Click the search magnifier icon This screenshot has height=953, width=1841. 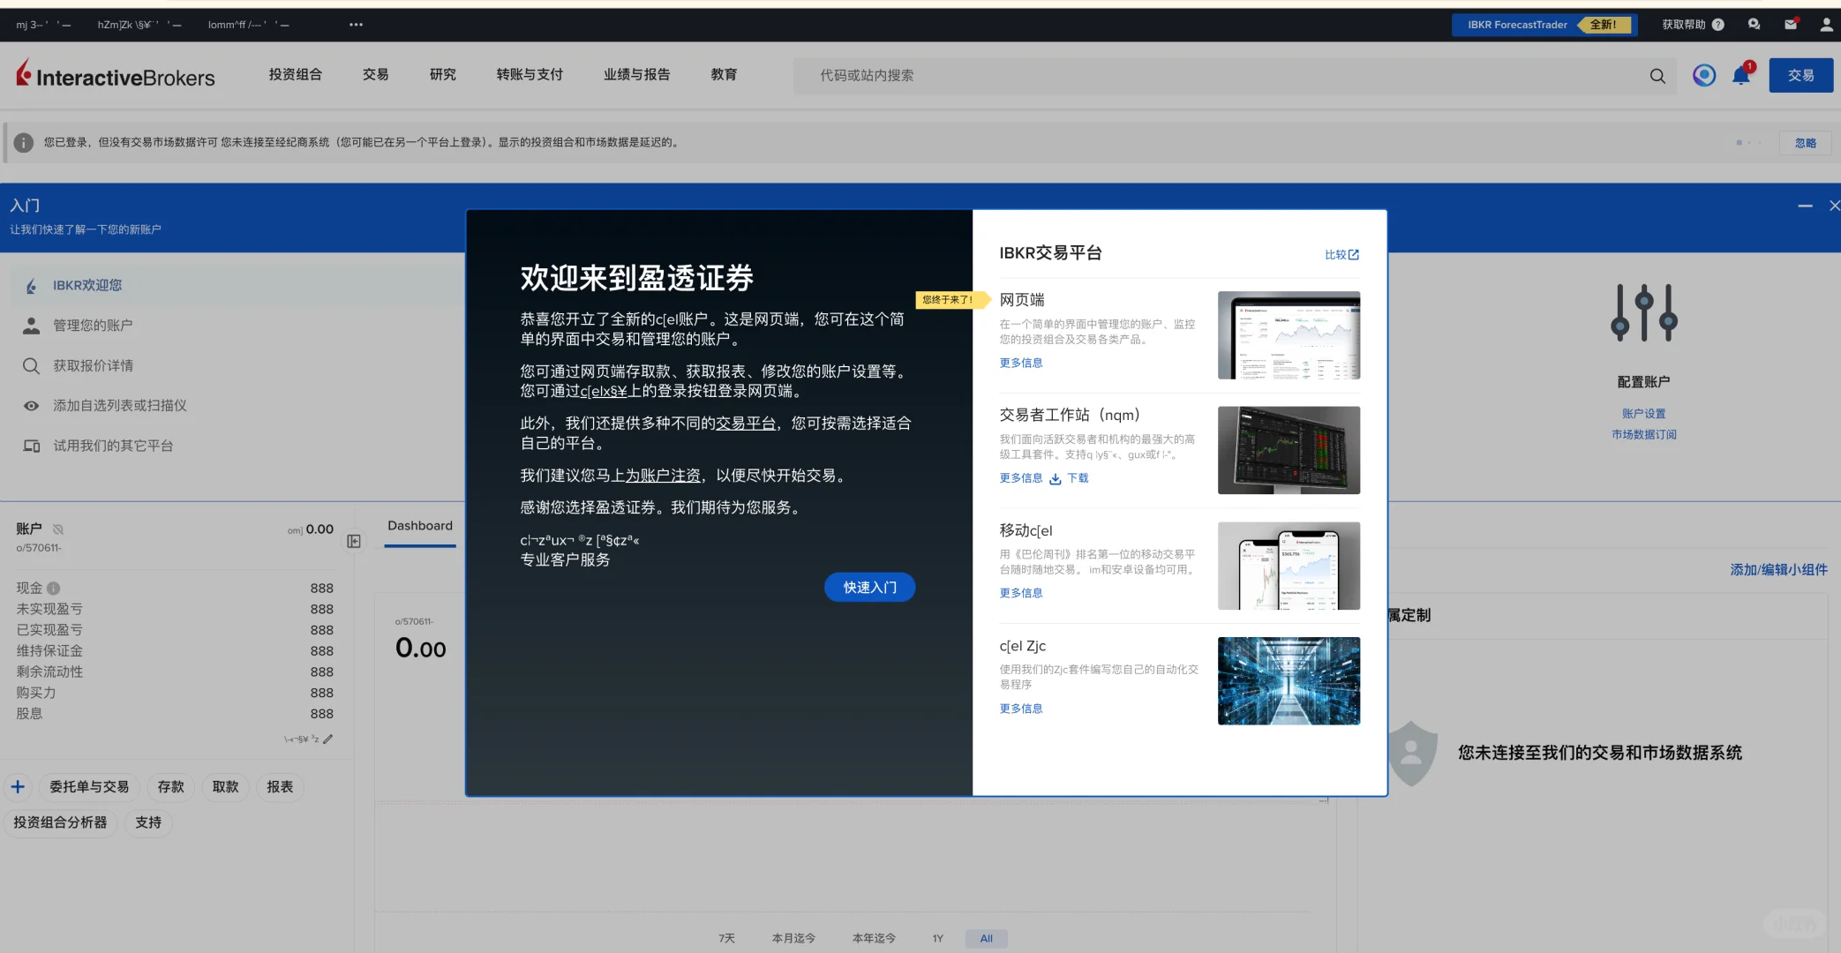1657,76
